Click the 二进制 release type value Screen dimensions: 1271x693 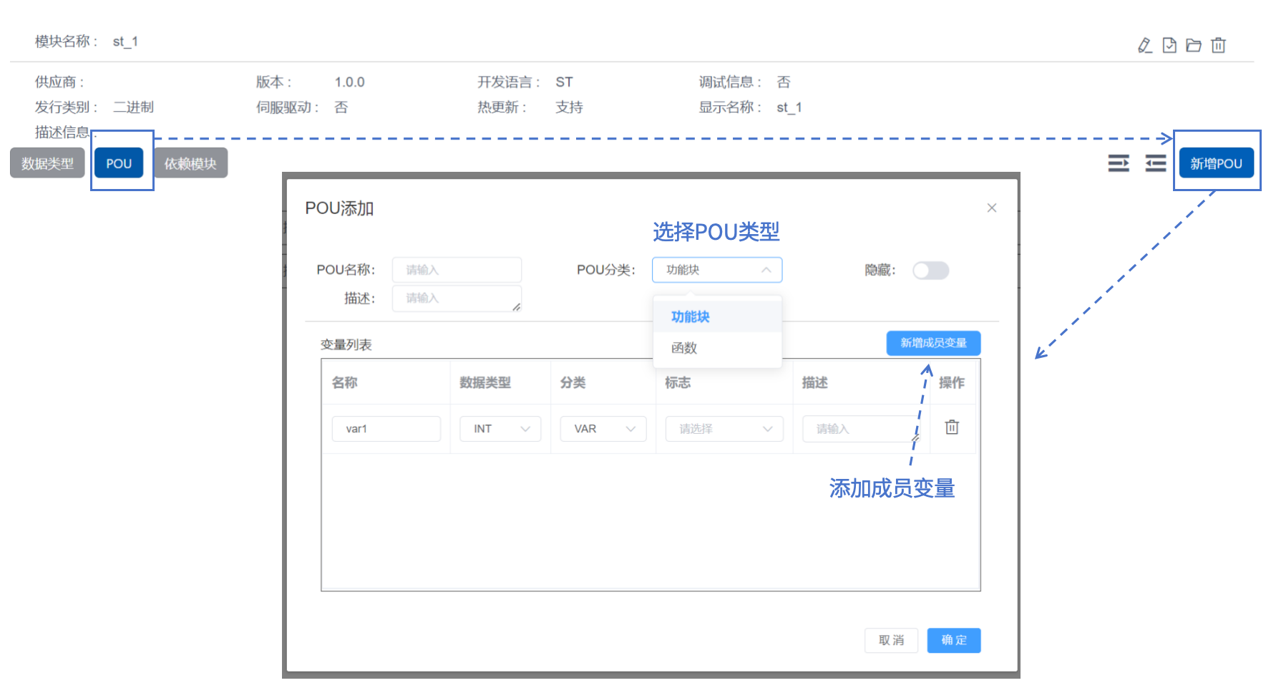[133, 107]
